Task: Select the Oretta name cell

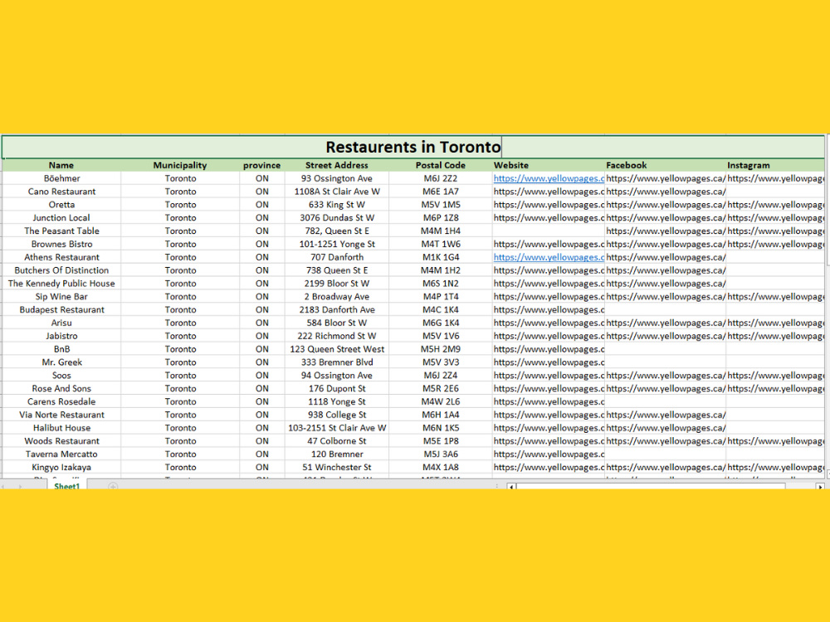Action: [61, 205]
